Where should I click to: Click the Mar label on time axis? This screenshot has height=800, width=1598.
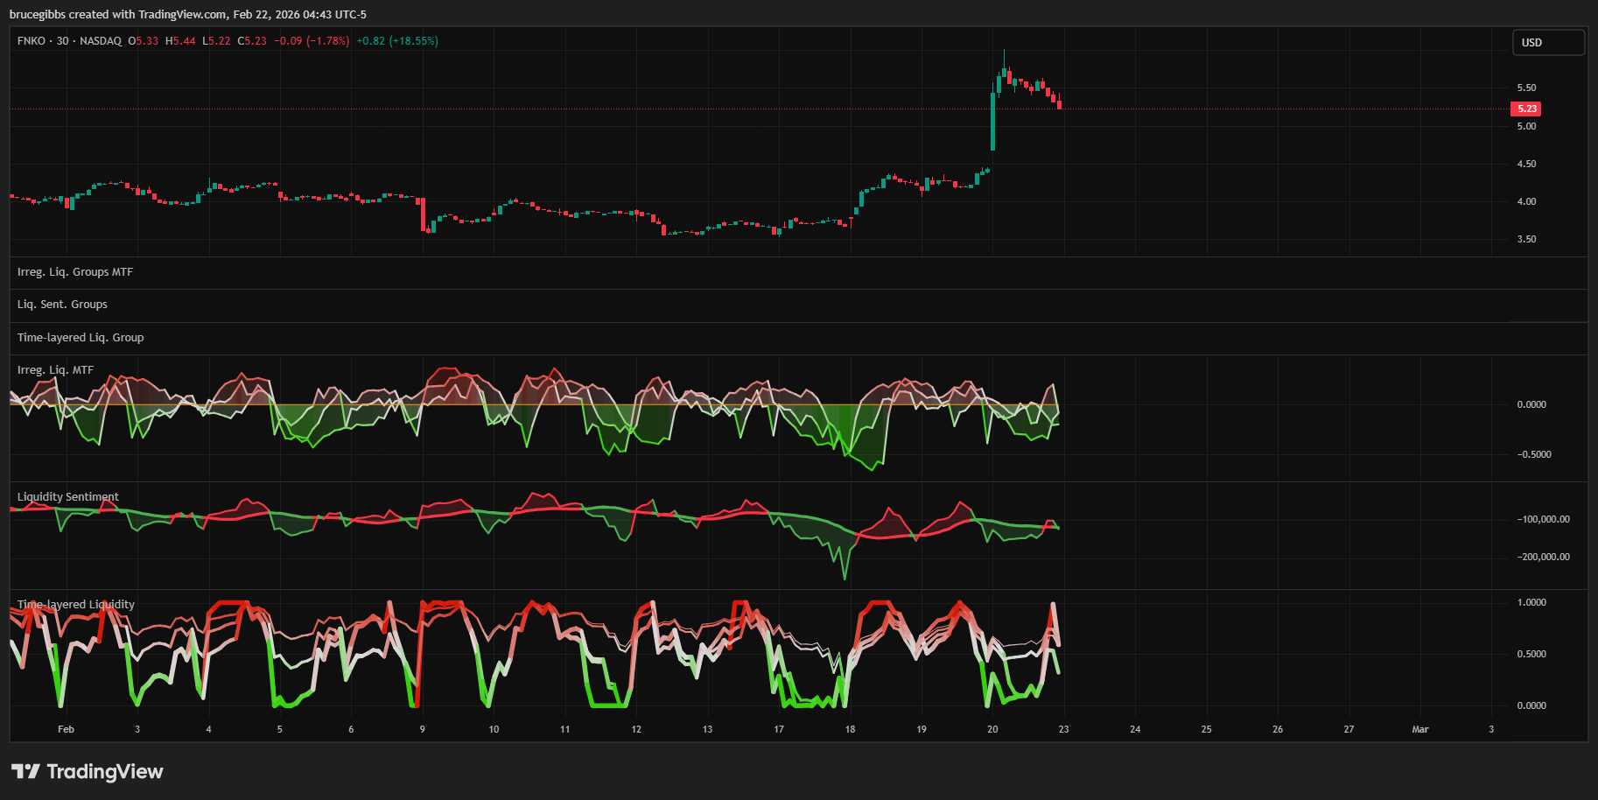coord(1419,729)
